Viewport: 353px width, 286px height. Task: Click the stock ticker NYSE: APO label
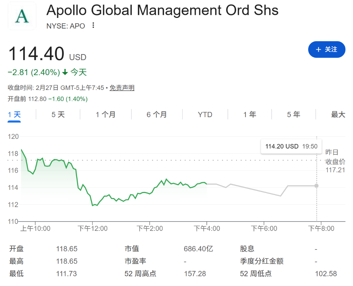(65, 25)
